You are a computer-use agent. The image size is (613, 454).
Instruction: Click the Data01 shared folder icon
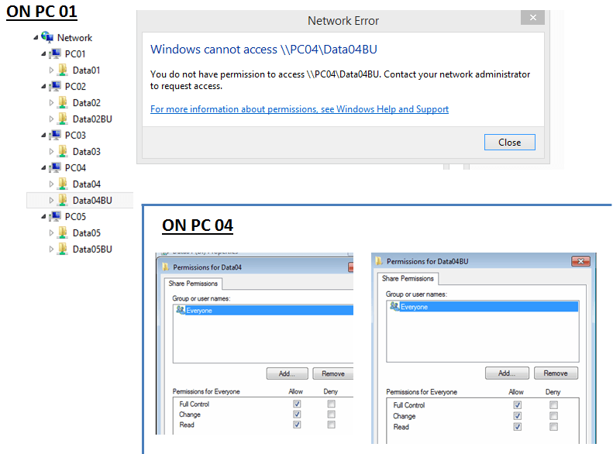point(63,70)
